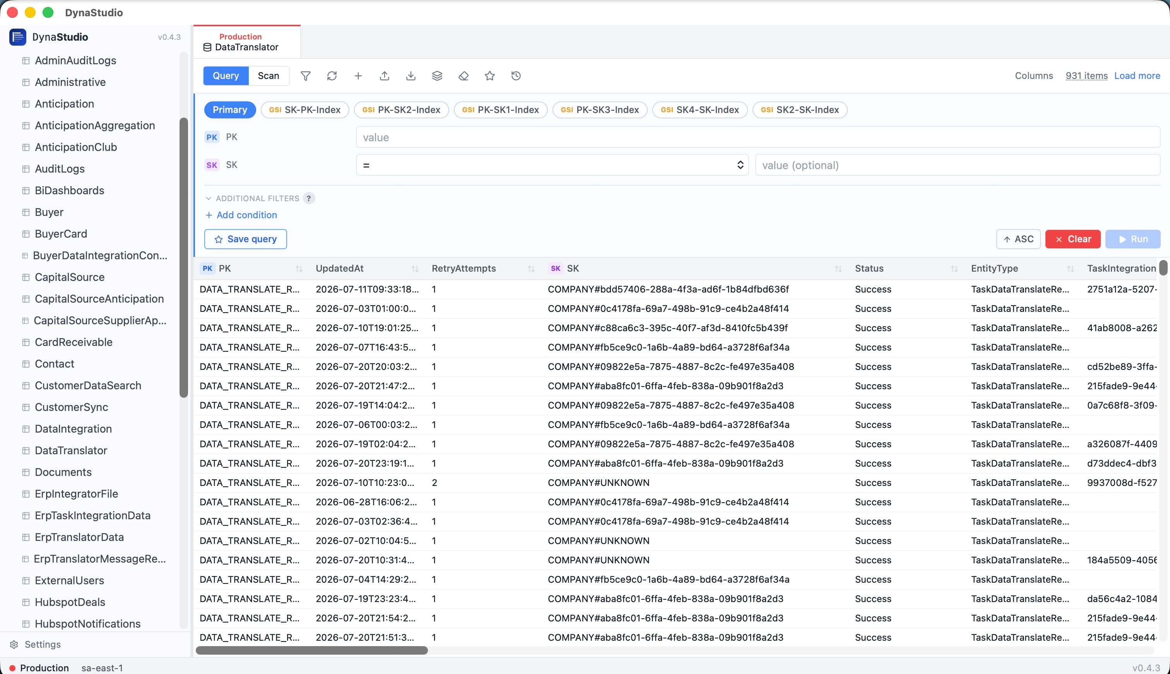Select the PK-SK3-Index GSI
This screenshot has height=674, width=1170.
pos(600,110)
